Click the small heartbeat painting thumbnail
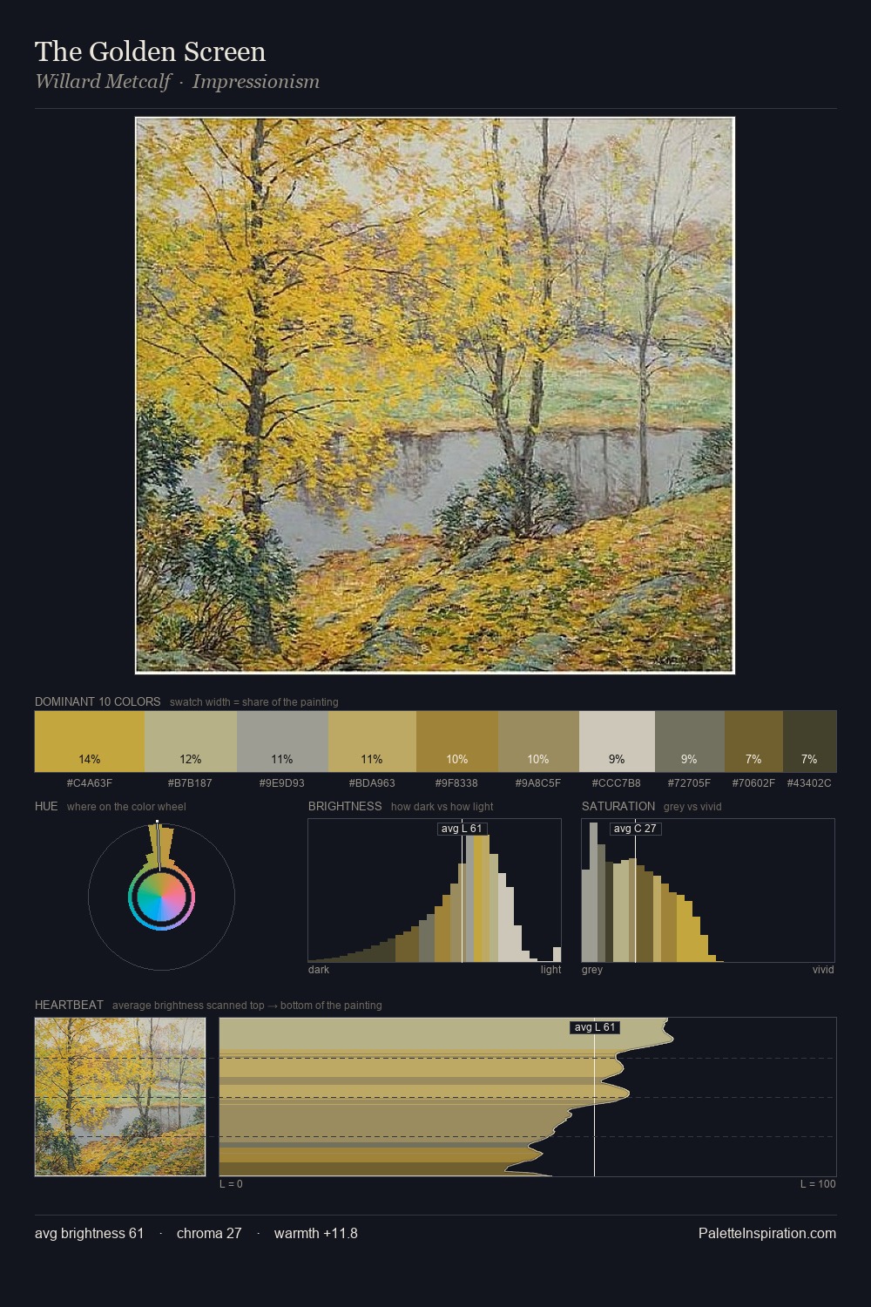Screen dimensions: 871x1307 [120, 1097]
